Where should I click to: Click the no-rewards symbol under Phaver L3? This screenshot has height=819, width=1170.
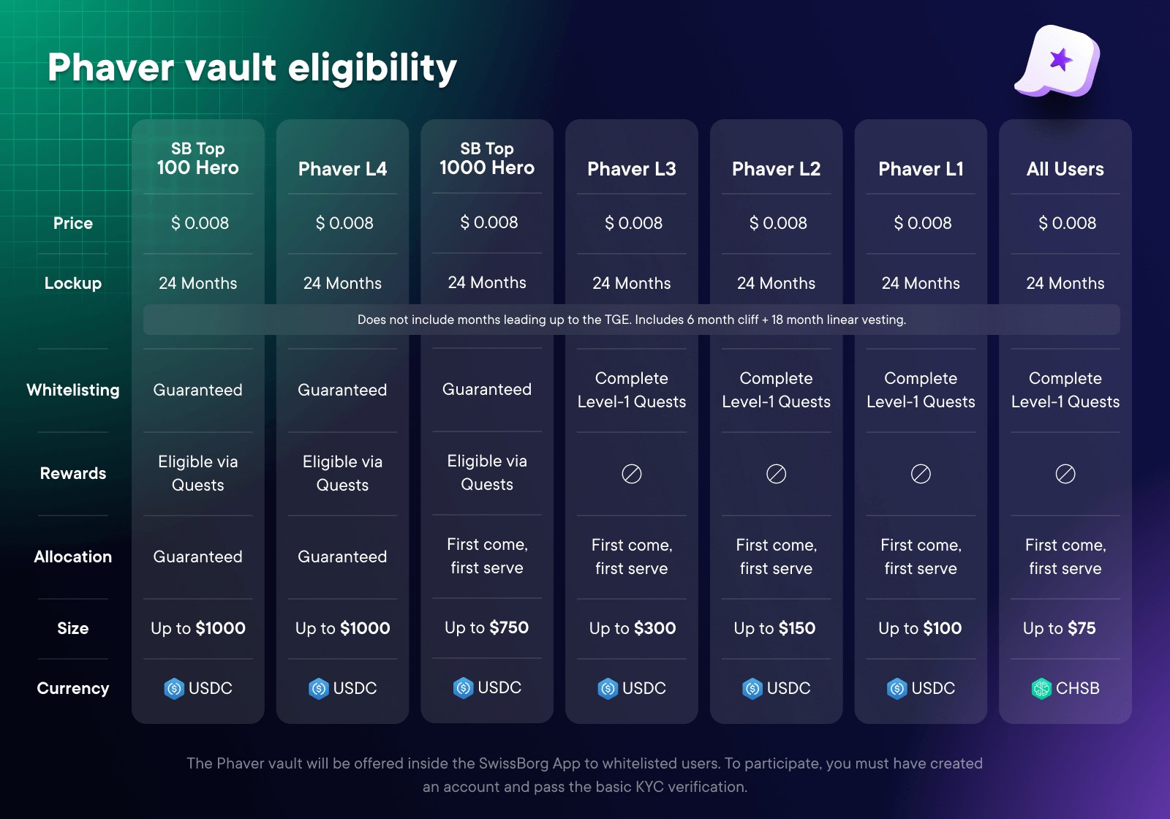point(632,474)
